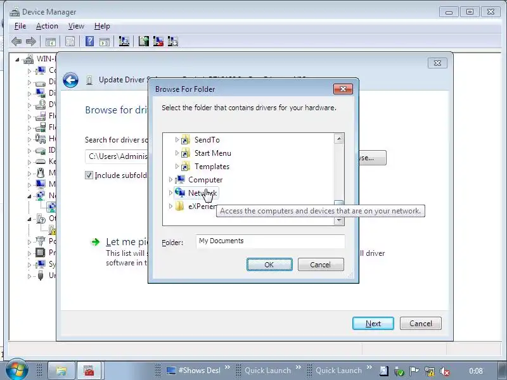This screenshot has height=380, width=507.
Task: Expand the Network node in folder tree
Action: 170,193
